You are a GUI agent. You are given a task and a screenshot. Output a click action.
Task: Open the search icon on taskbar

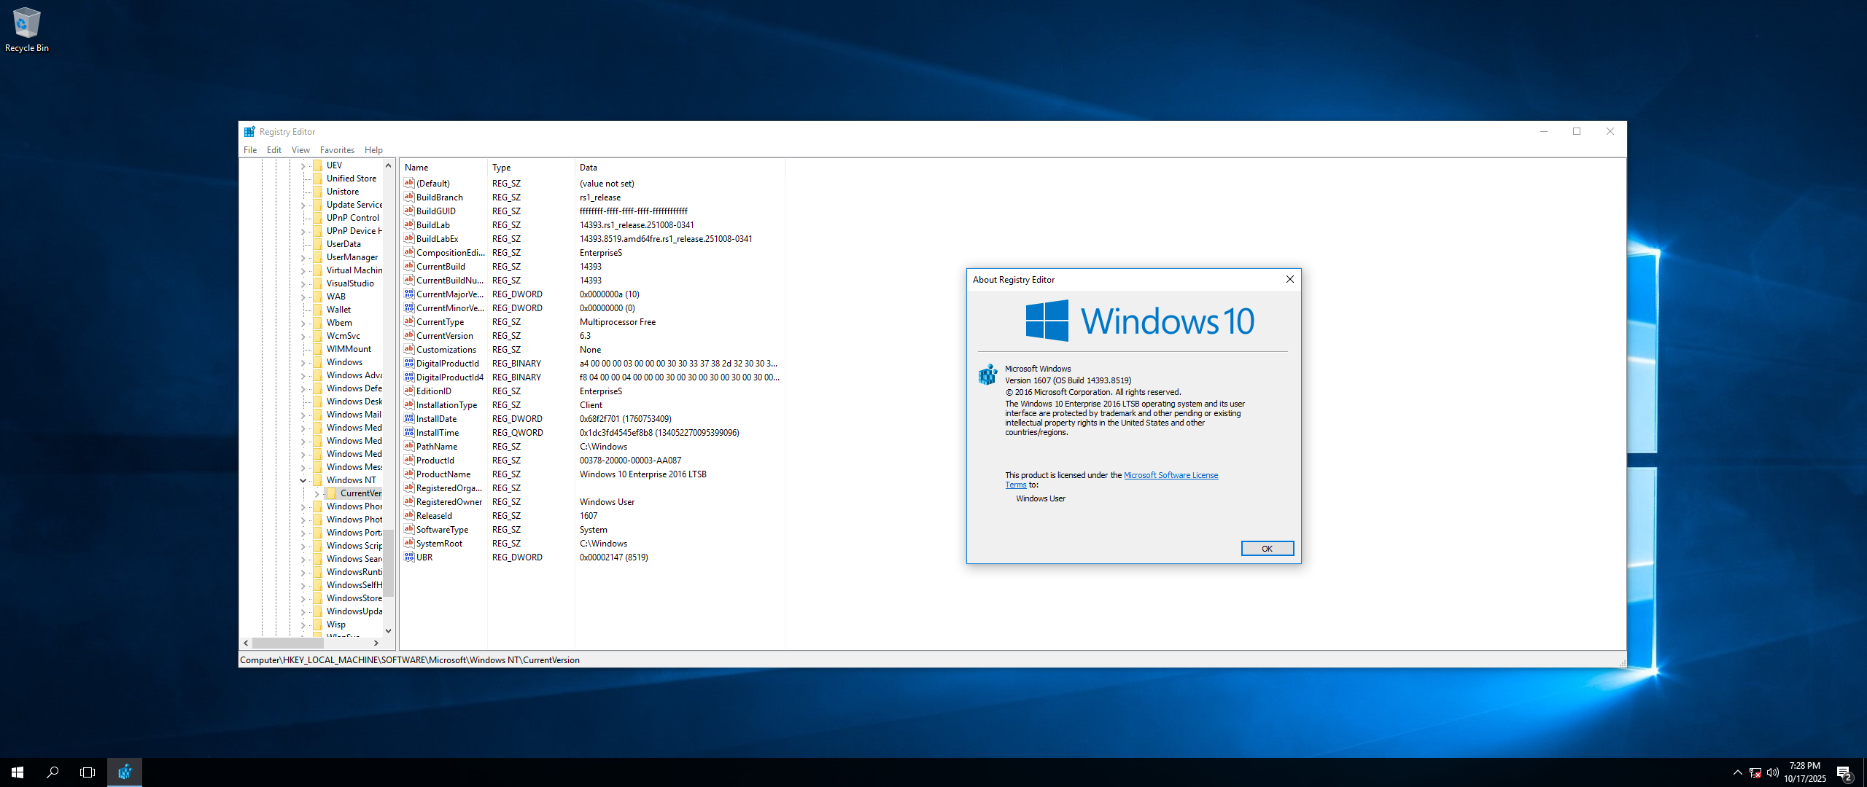pos(53,772)
